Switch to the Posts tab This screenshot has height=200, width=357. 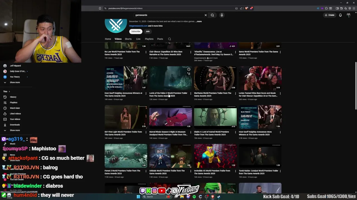[x=160, y=39]
